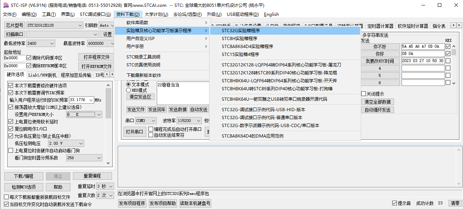
Task: Click the 发布项目程序 button
Action: [132, 204]
